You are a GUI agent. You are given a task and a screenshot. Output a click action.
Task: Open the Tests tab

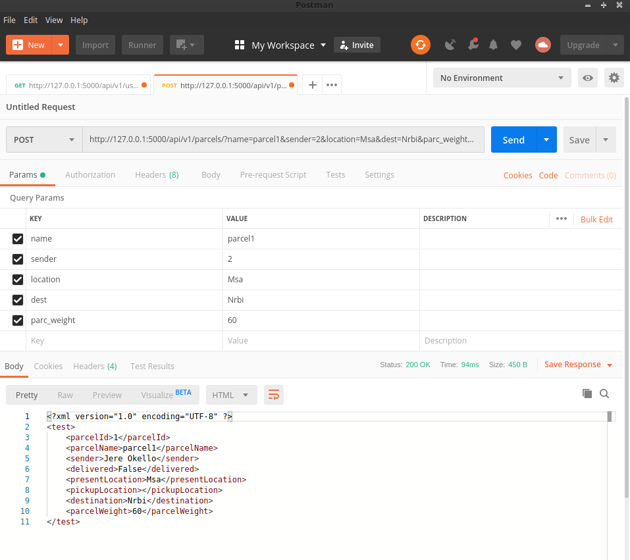(x=336, y=175)
